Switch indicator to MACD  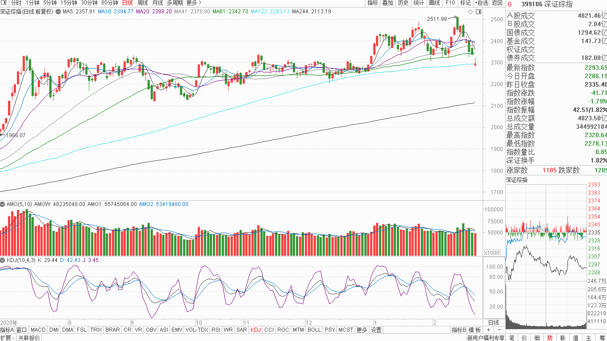point(38,330)
